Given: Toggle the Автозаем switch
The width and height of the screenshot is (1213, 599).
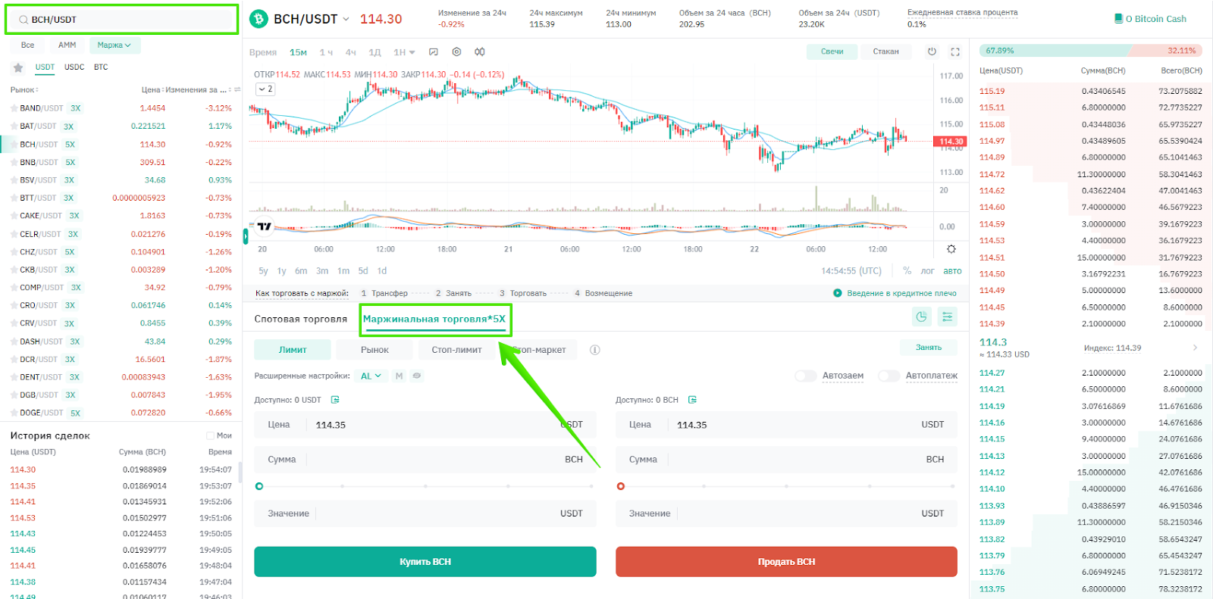Looking at the screenshot, I should (805, 376).
